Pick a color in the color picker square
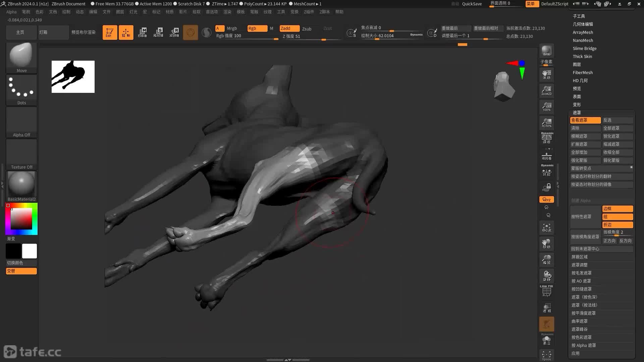The width and height of the screenshot is (644, 362). [x=21, y=219]
